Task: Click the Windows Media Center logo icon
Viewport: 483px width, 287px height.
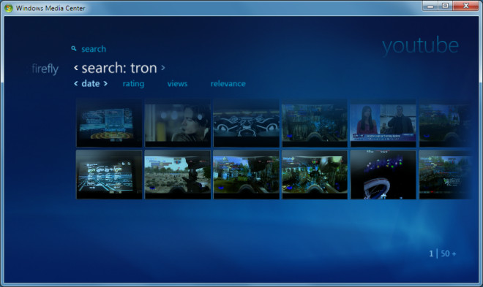Action: point(8,8)
